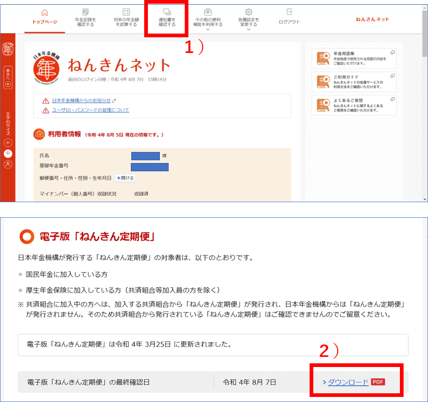Screen dimensions: 428x402
Task: Click the マイナンバー（個人番号）収録状況 label
Action: click(x=78, y=194)
